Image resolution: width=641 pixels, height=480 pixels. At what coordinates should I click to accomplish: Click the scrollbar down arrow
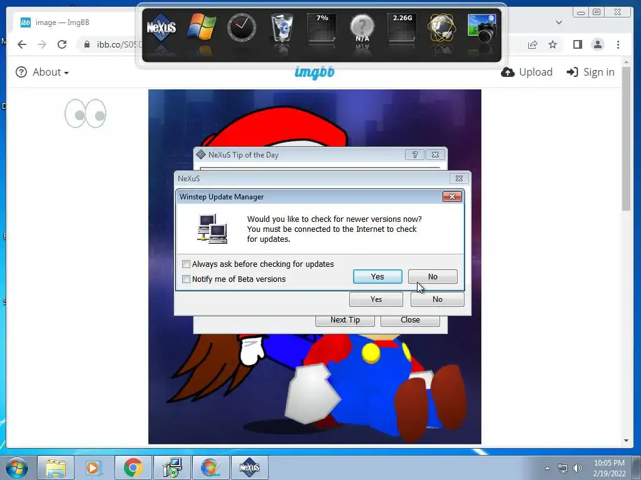[x=626, y=441]
